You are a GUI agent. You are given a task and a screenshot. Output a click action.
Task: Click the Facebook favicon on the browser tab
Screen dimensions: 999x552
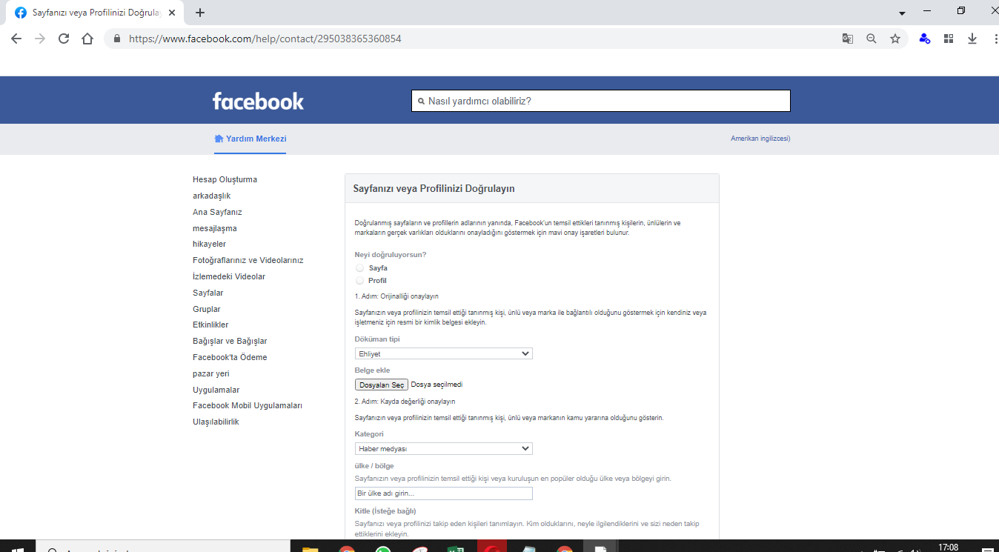[21, 13]
